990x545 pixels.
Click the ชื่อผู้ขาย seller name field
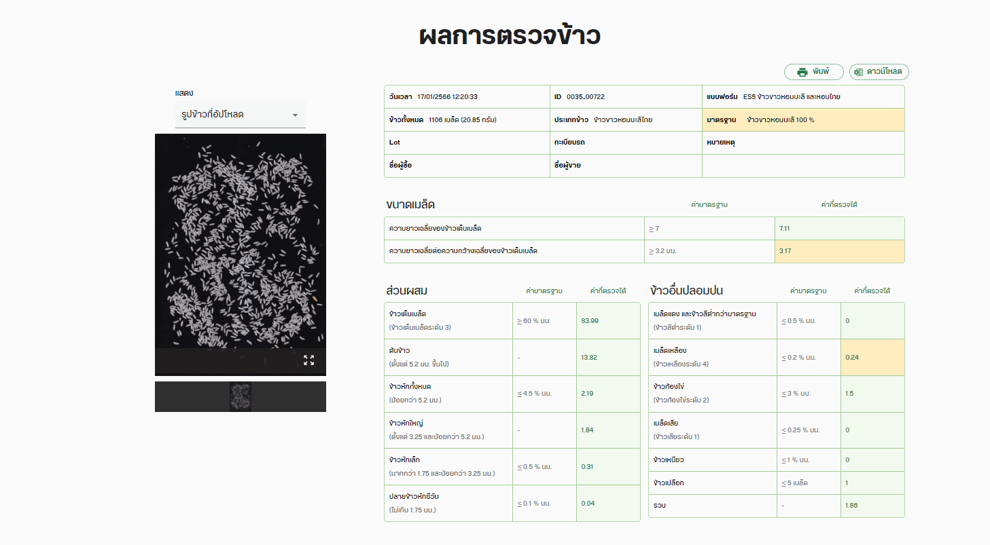625,166
